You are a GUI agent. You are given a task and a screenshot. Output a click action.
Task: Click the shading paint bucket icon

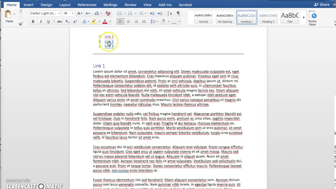[x=163, y=21]
